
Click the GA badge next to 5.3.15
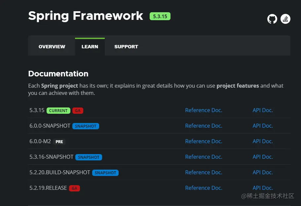pos(78,111)
